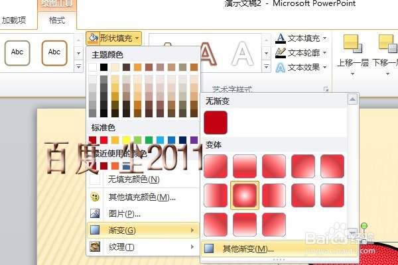Click the texture icon beside 纹理(T)
The image size is (398, 265).
[x=95, y=246]
